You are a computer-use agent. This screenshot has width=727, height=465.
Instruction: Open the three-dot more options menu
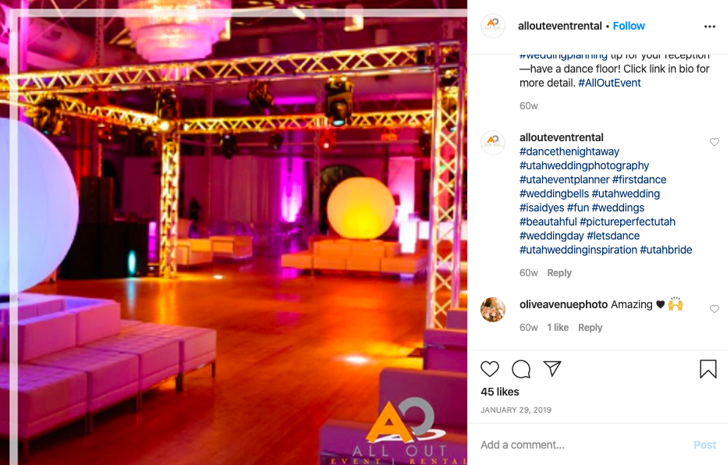[x=709, y=27]
